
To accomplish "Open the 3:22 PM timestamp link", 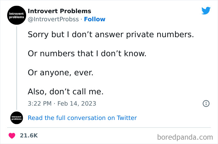I will (x=39, y=103).
